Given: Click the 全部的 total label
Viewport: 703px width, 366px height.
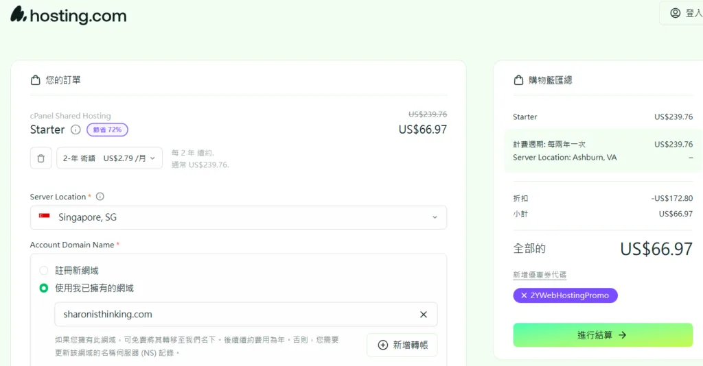Looking at the screenshot, I should 529,248.
